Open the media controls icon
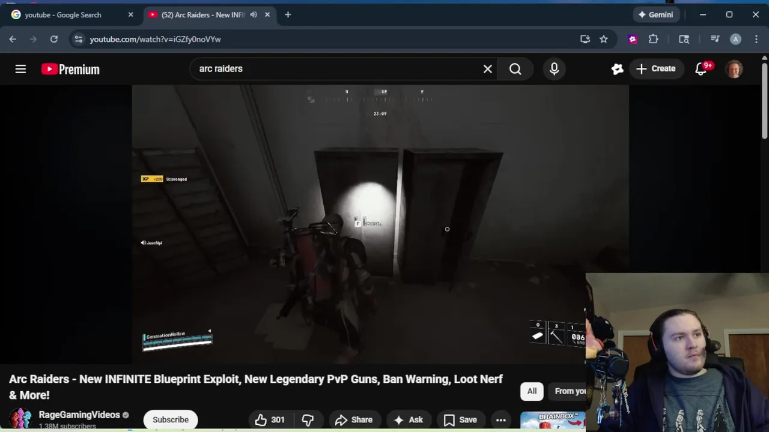The width and height of the screenshot is (769, 432). point(714,39)
